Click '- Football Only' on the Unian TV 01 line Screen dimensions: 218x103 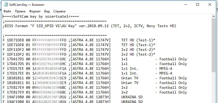tap(171, 83)
